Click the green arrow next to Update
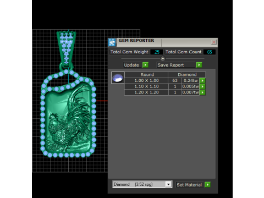The height and width of the screenshot is (198, 264). coord(145,65)
